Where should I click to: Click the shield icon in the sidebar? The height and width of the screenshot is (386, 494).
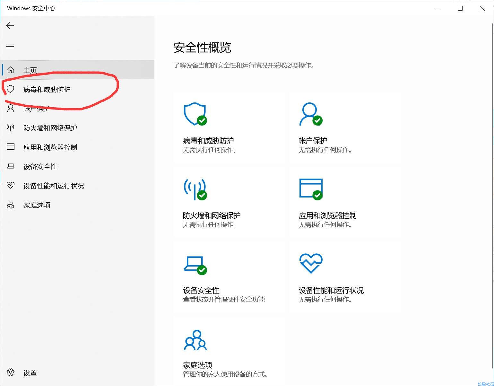11,89
